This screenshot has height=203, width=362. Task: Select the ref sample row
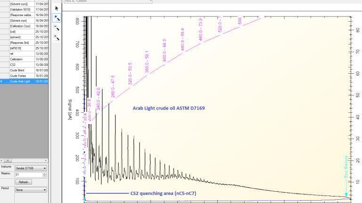click(24, 54)
